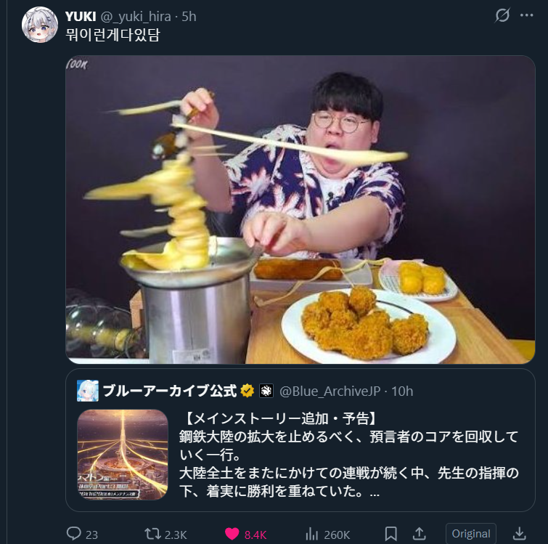Unlike the post via the pink heart
This screenshot has height=544, width=548.
232,534
